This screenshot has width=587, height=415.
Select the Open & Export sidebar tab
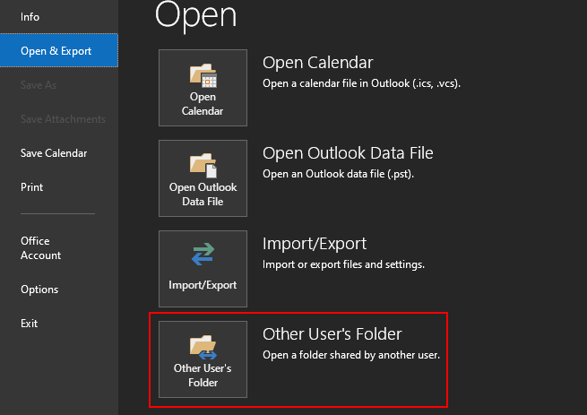[x=56, y=51]
